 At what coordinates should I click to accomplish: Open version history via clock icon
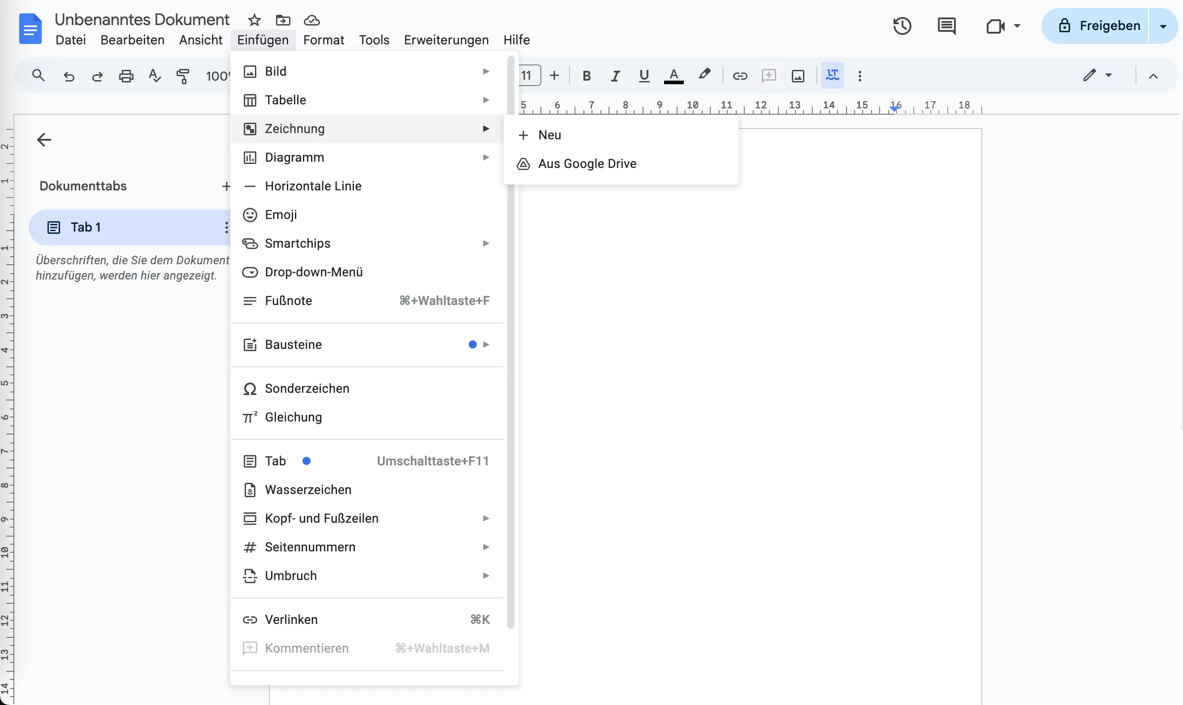[x=901, y=26]
